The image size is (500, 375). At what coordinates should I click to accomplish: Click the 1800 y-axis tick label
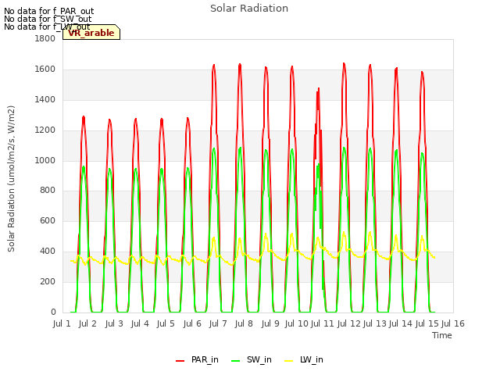(45, 38)
